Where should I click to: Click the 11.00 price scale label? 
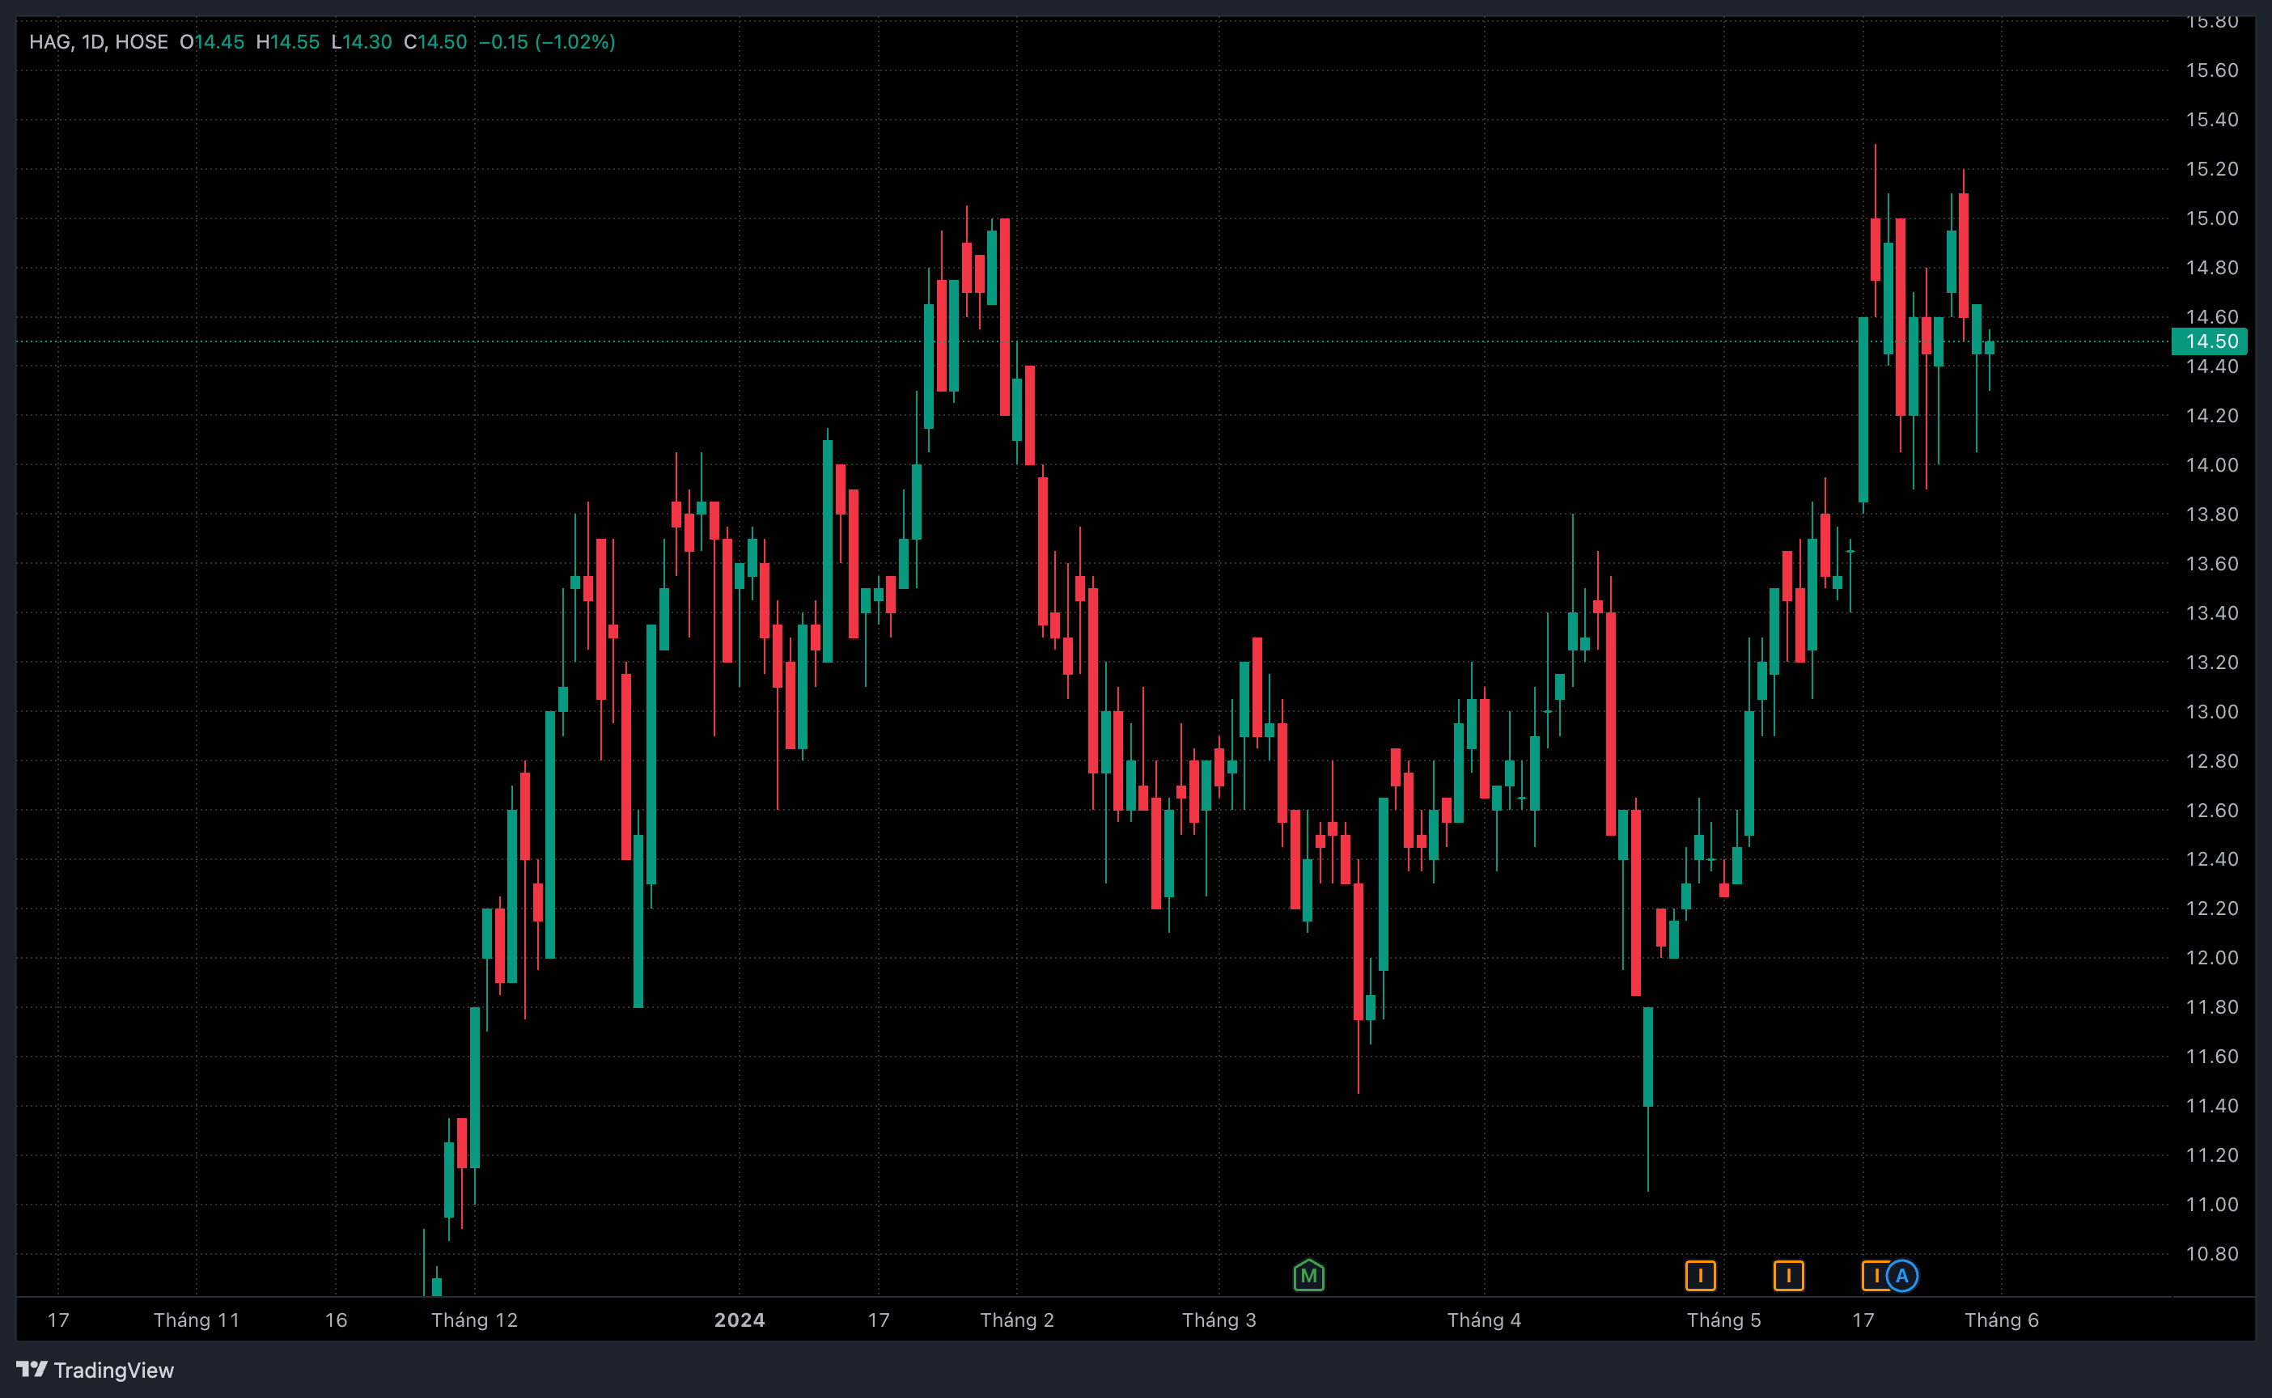click(2212, 1204)
